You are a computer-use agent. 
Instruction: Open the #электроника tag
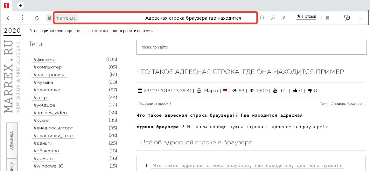(50, 75)
